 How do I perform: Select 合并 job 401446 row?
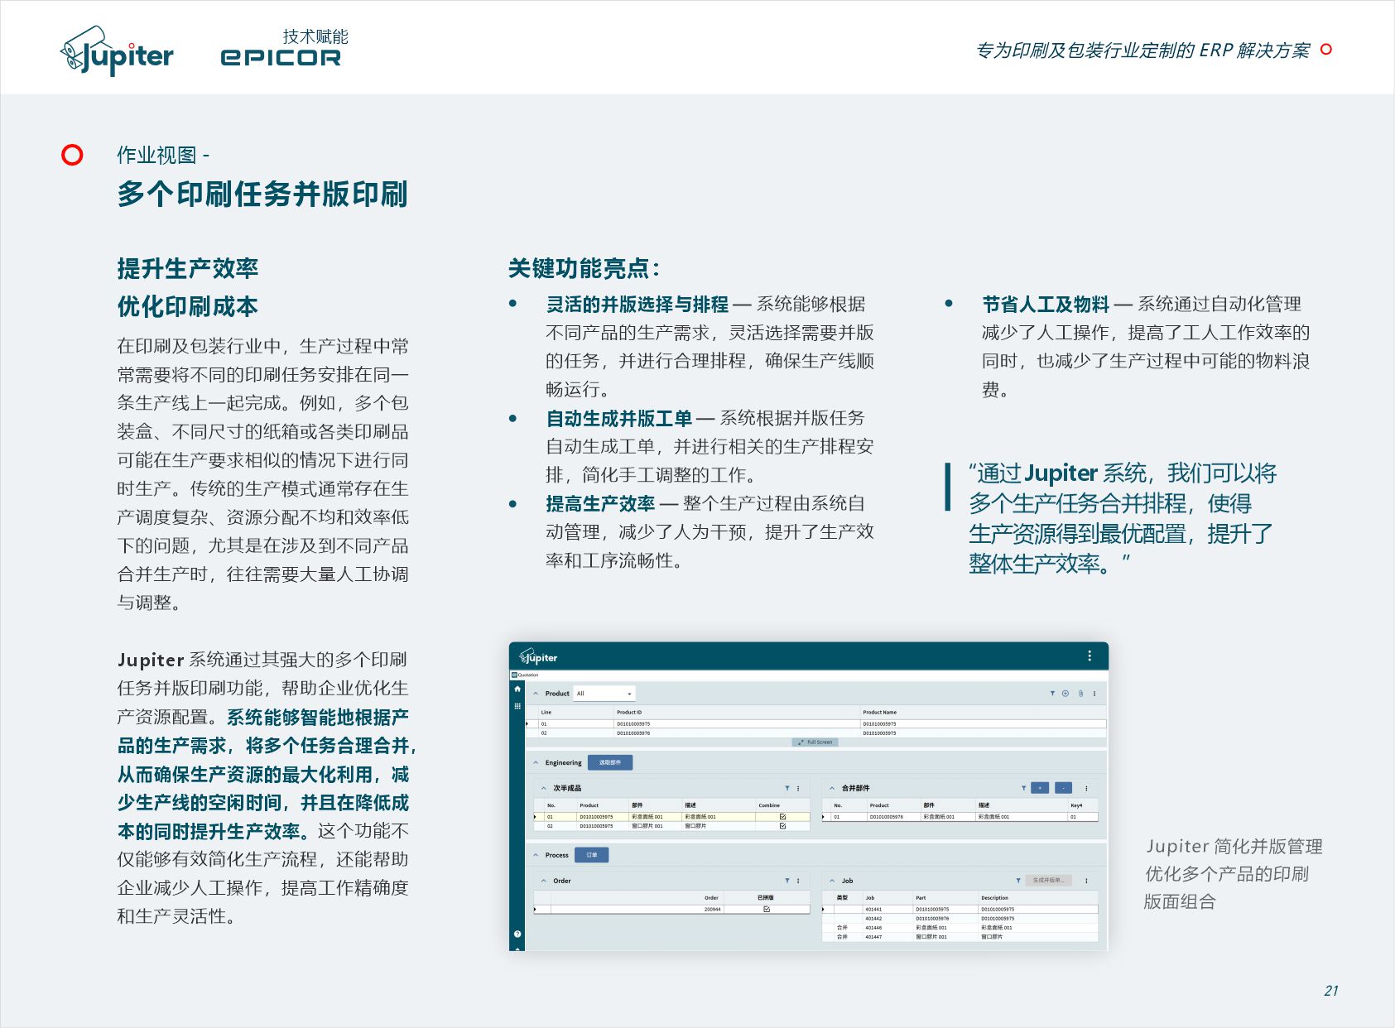960,928
